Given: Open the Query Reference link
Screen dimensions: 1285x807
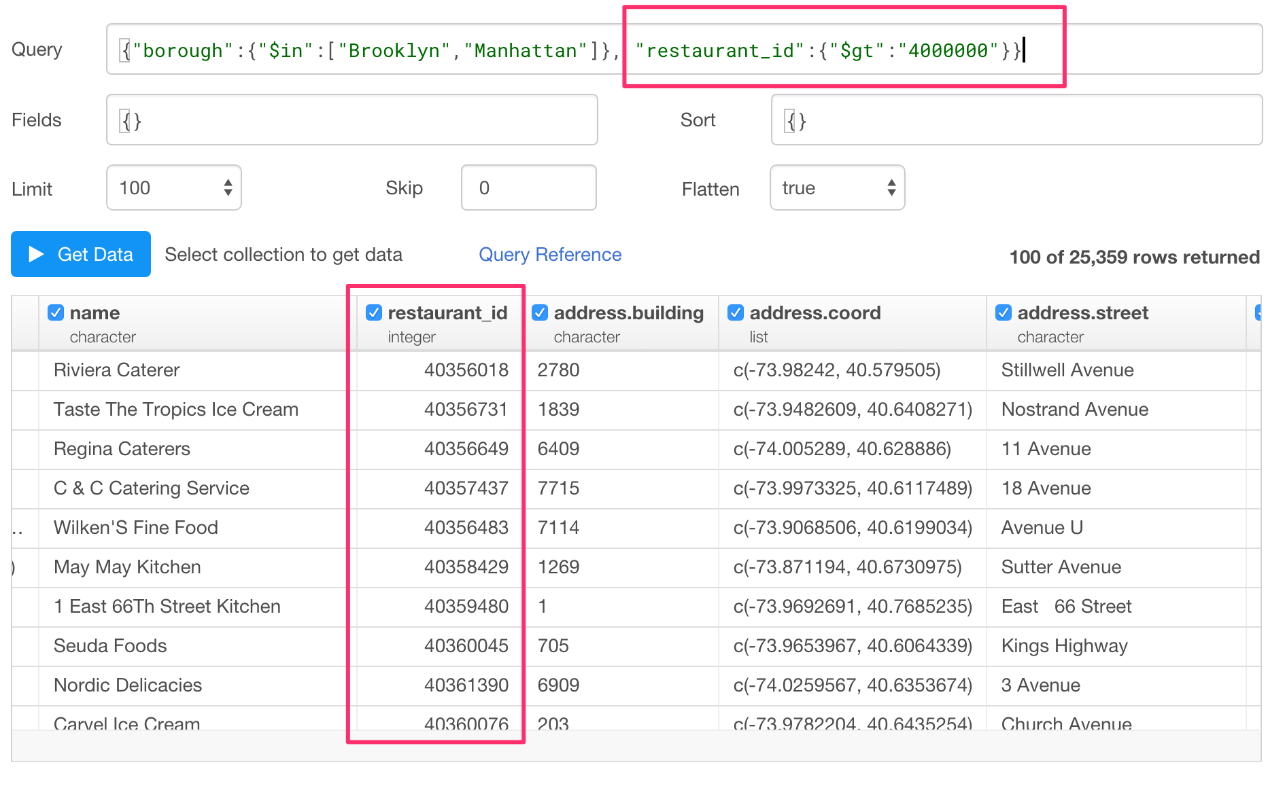Looking at the screenshot, I should pos(550,254).
